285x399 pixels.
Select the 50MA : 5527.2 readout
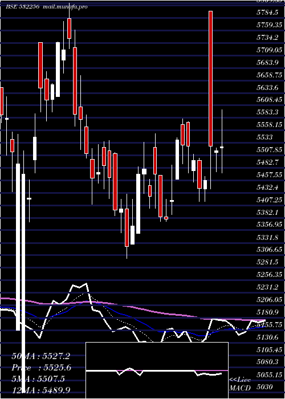point(40,356)
